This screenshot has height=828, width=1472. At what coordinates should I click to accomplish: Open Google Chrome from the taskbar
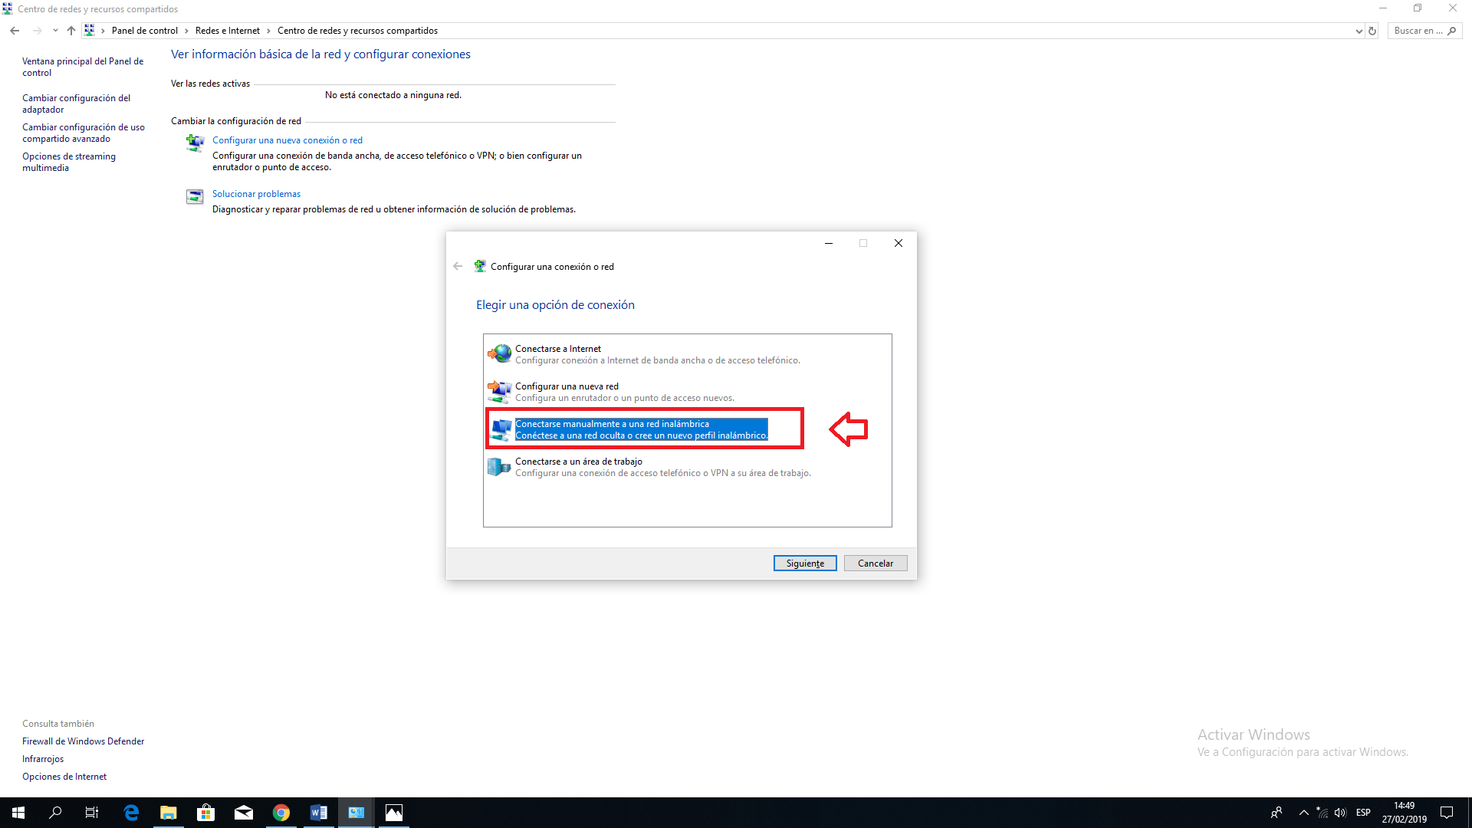(x=281, y=813)
